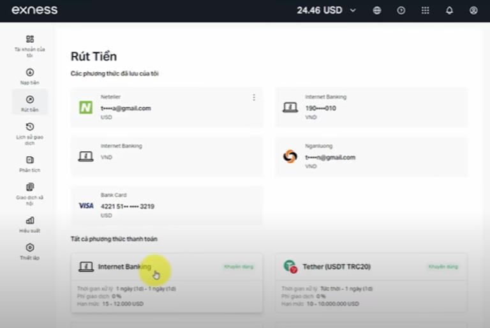Open Lịch sử giao dịch
Image resolution: width=490 pixels, height=328 pixels.
[x=30, y=134]
